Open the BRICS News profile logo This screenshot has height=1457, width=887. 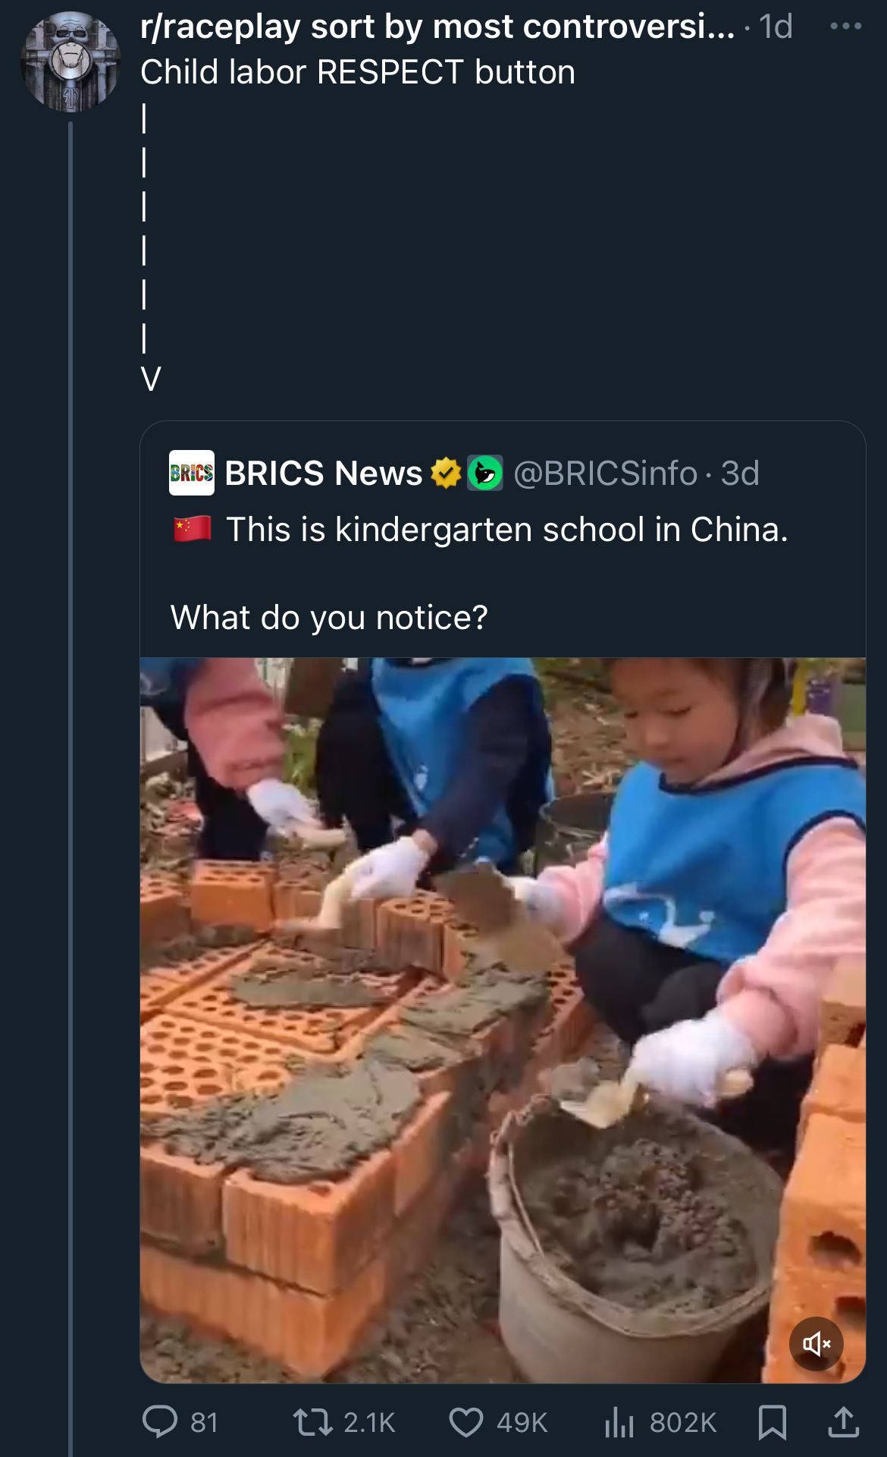191,473
